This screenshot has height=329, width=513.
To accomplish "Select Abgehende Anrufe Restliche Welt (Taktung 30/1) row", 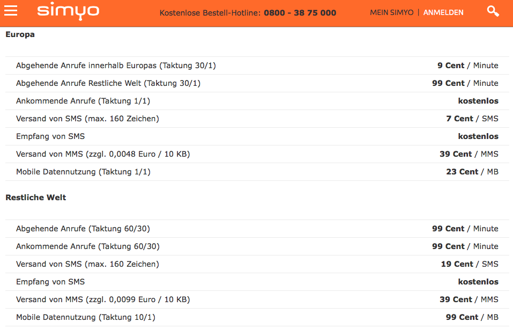I will click(108, 83).
